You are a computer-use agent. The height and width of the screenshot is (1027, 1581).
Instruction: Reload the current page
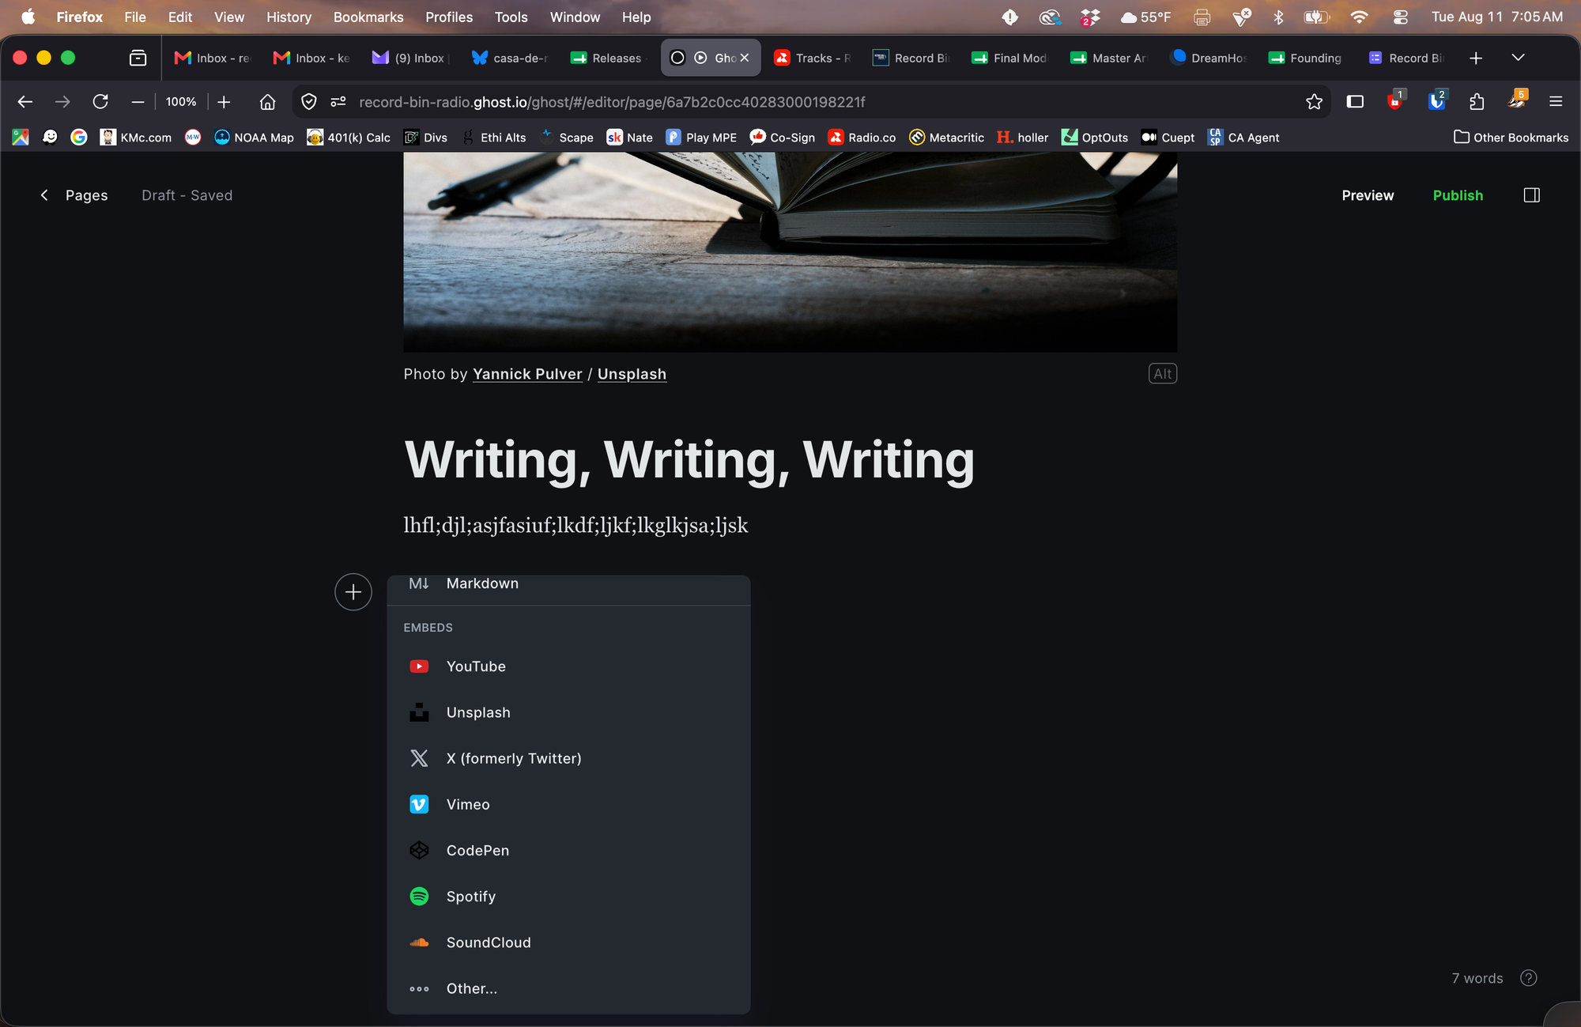coord(100,102)
